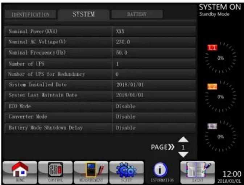The width and height of the screenshot is (244, 185).
Task: Click the L3 load indicator label
Action: (x=212, y=126)
